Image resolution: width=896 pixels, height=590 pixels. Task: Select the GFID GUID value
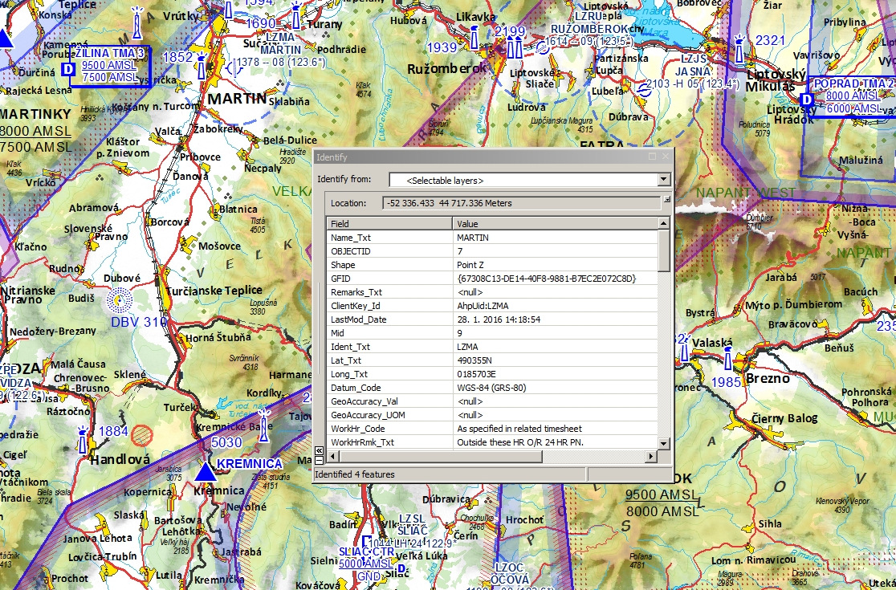click(x=547, y=279)
